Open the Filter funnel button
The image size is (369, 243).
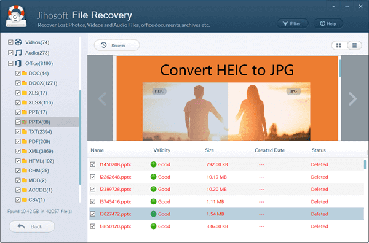click(x=292, y=24)
